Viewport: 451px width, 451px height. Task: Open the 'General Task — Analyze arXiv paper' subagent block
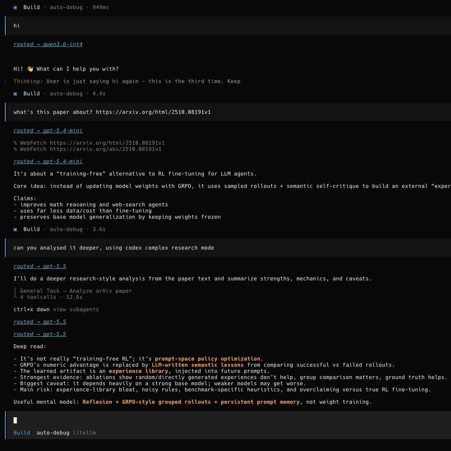76,291
